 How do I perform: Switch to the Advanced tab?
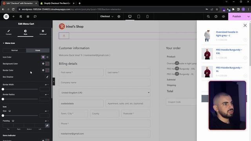tap(43, 32)
